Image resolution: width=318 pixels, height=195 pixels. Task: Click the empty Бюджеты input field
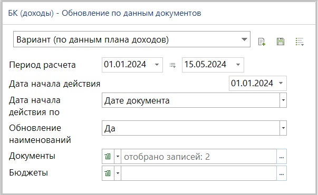pos(199,173)
